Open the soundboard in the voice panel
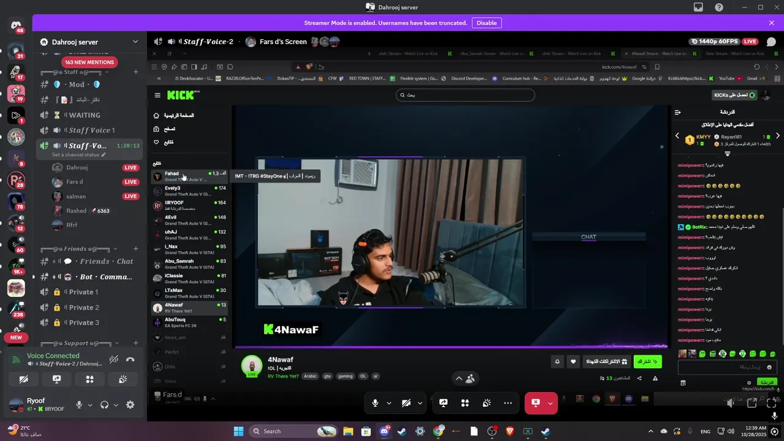The image size is (784, 441). tap(123, 379)
